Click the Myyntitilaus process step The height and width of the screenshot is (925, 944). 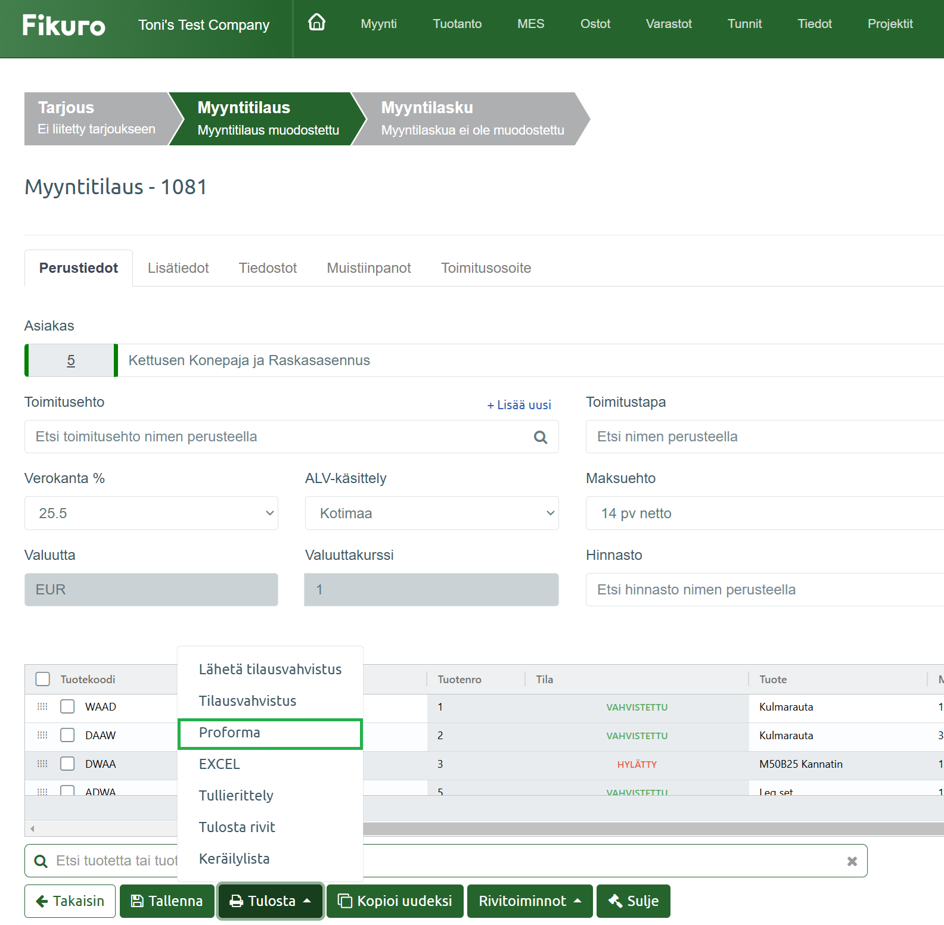coord(268,119)
